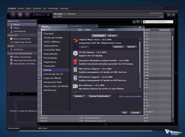Pause playback with the pause button

click(20, 15)
